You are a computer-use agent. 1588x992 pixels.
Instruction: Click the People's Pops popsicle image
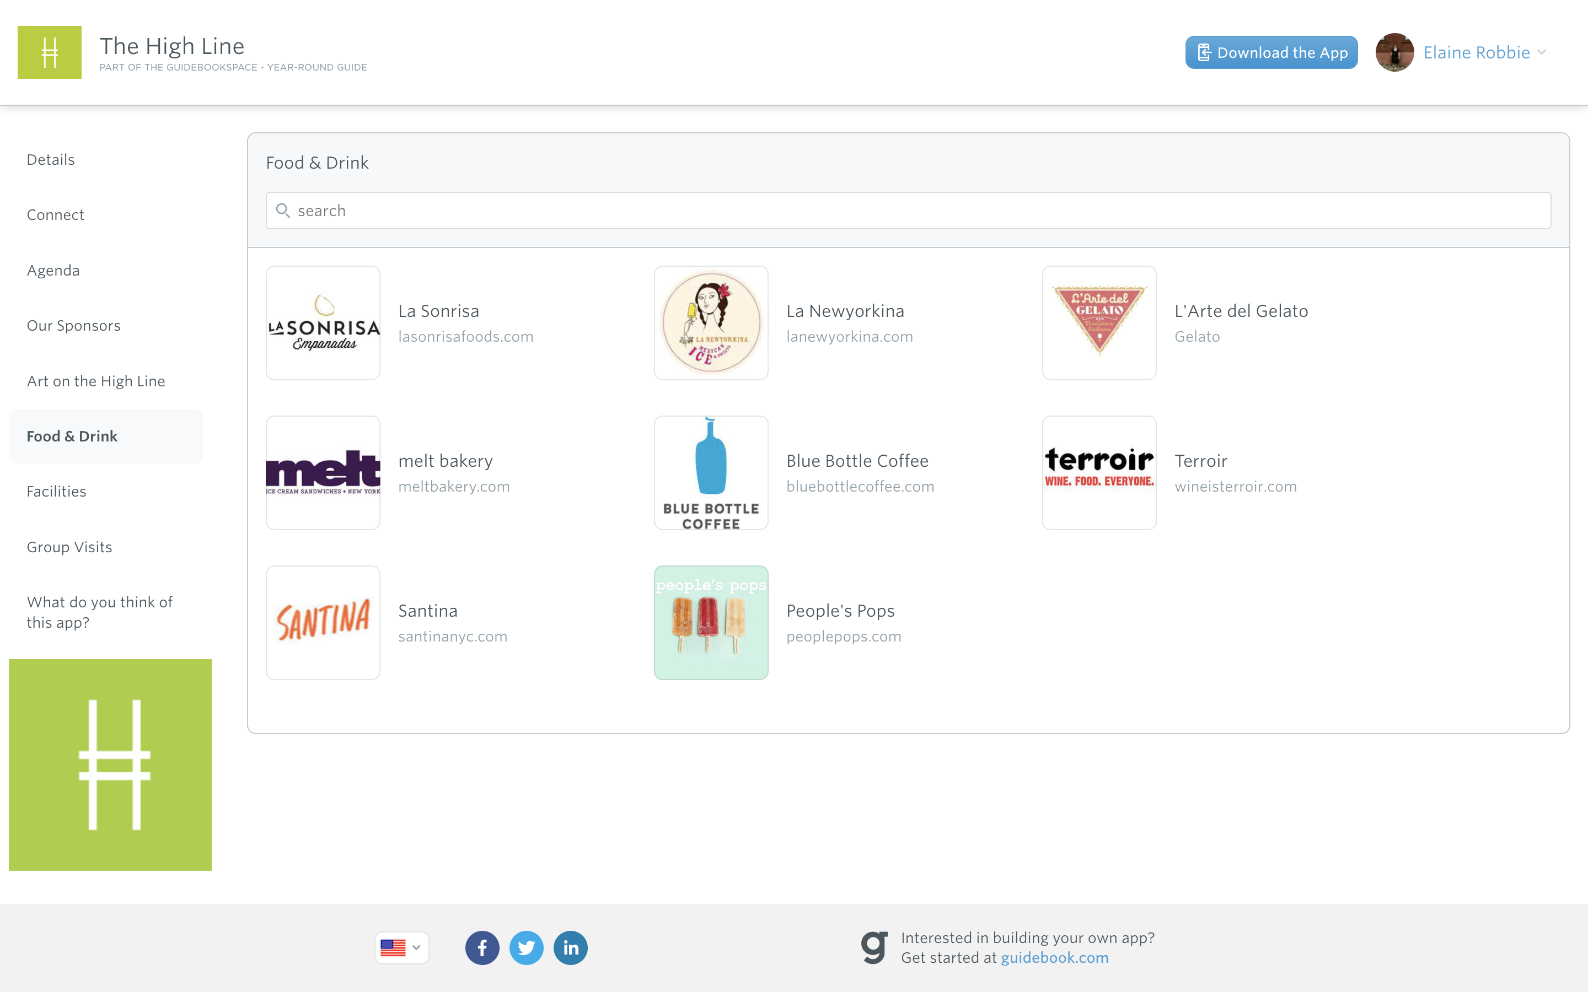tap(711, 623)
